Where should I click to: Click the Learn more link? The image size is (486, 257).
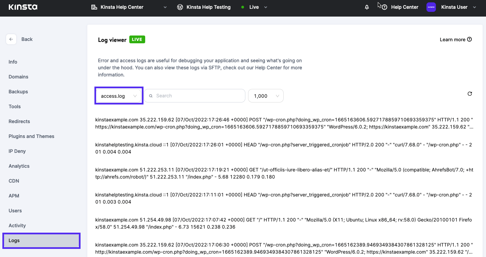(x=452, y=39)
